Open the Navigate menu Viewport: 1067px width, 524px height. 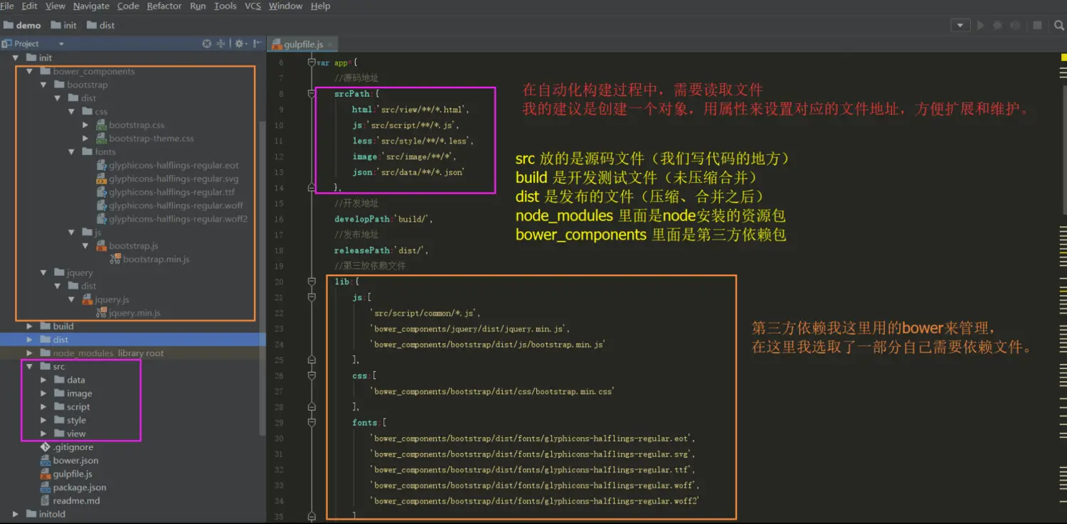(x=91, y=6)
